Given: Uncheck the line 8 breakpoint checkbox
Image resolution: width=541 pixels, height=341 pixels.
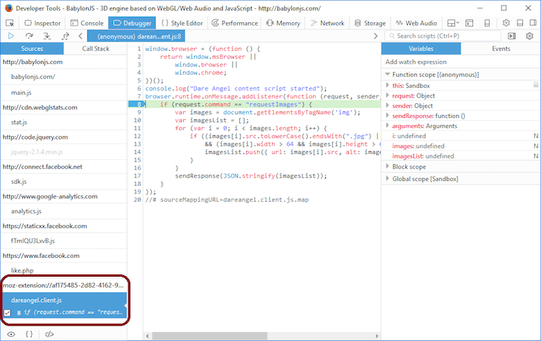Looking at the screenshot, I should coord(8,313).
